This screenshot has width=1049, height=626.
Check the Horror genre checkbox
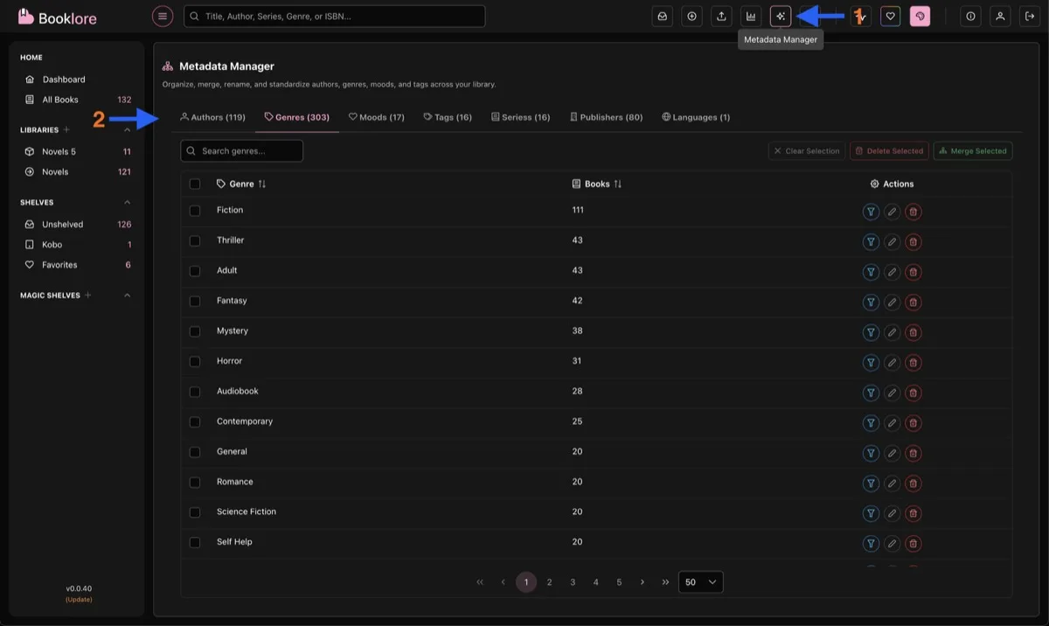tap(195, 361)
